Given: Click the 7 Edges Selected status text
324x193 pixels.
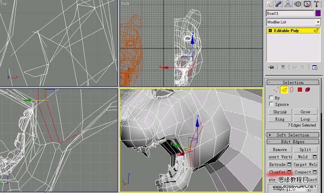Looking at the screenshot, I should (302, 125).
